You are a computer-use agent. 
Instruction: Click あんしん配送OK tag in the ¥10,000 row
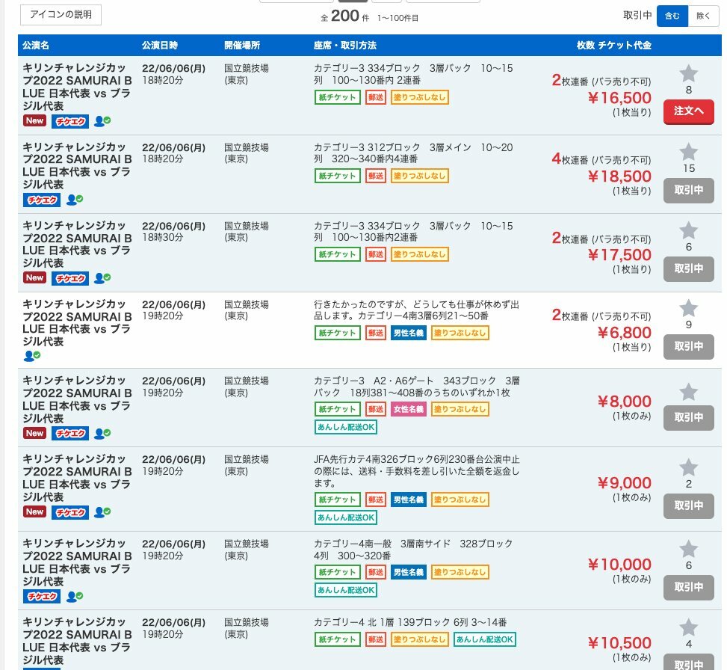(346, 590)
